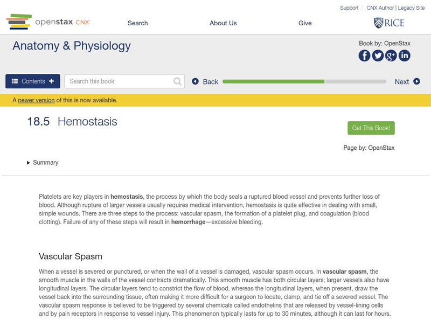Screen dimensions: 431x320
Task: Click the Get This Book! button
Action: 372,127
